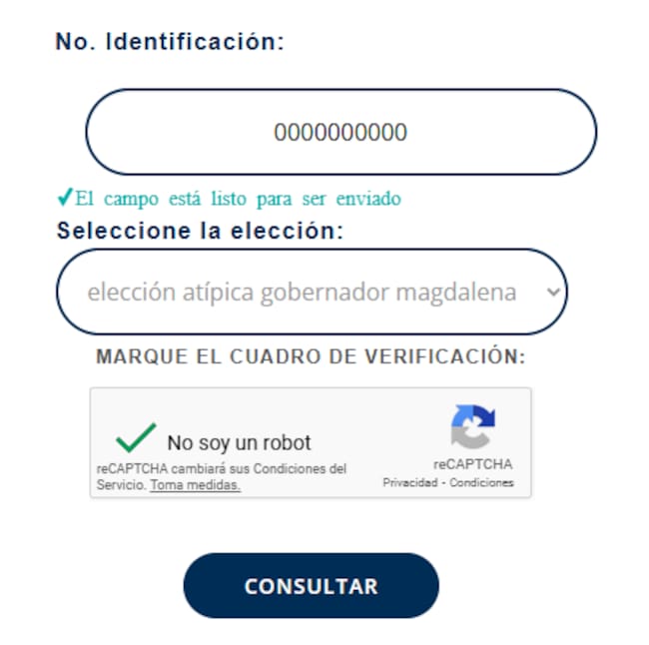
Task: Select the 'elección atípica gobernador magdalena' option text
Action: pyautogui.click(x=302, y=293)
